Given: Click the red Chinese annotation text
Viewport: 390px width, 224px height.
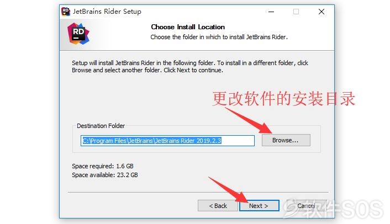Looking at the screenshot, I should click(283, 99).
